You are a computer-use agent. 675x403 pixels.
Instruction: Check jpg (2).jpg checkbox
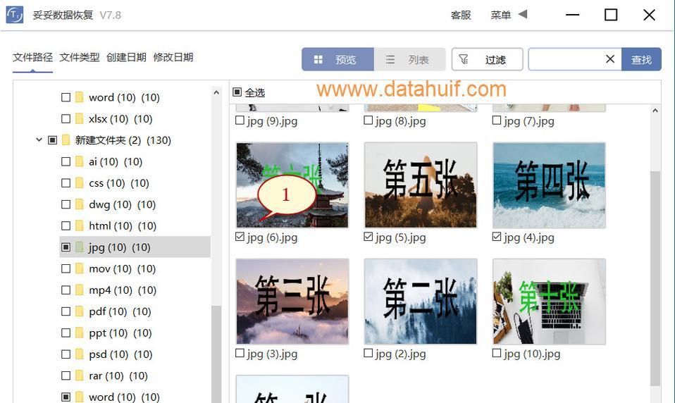click(x=368, y=353)
